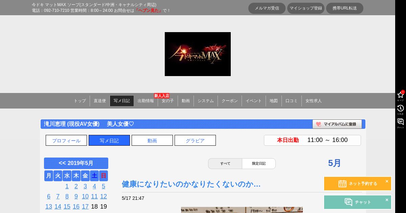This screenshot has height=213, width=406.
Task: Click the 今ドキマットMAX shop logo
Action: [x=198, y=54]
